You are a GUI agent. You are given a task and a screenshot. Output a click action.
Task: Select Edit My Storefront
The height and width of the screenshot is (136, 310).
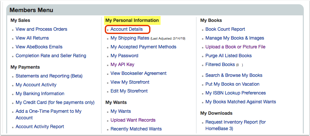(x=129, y=91)
